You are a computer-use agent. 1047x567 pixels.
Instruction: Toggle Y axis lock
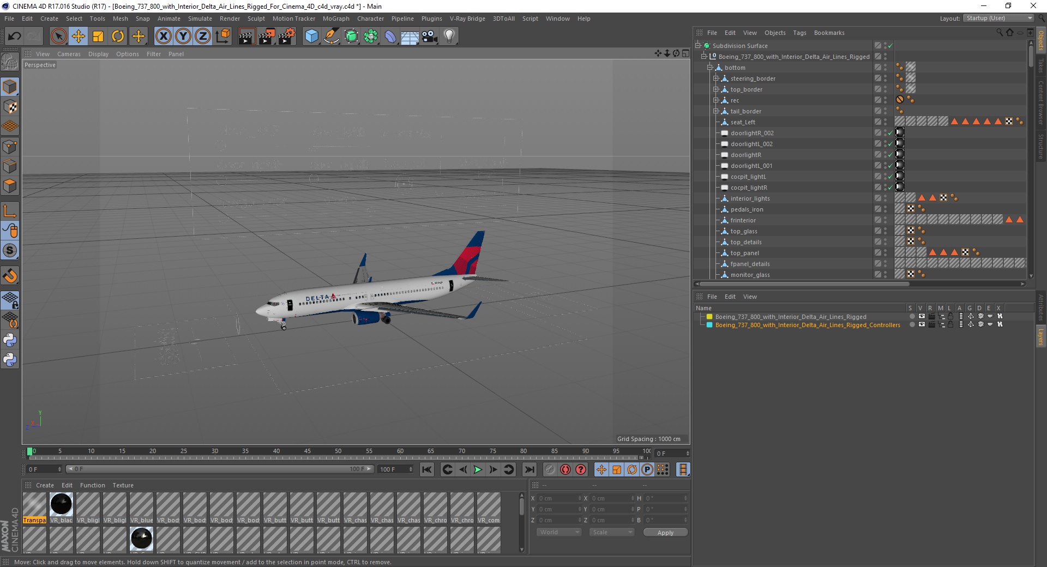tap(183, 37)
